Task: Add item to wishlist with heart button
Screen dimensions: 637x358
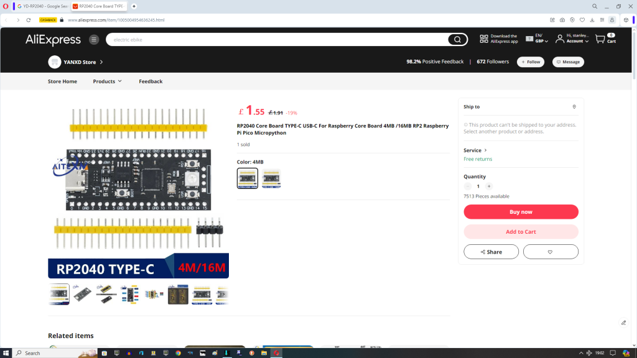Action: [551, 252]
